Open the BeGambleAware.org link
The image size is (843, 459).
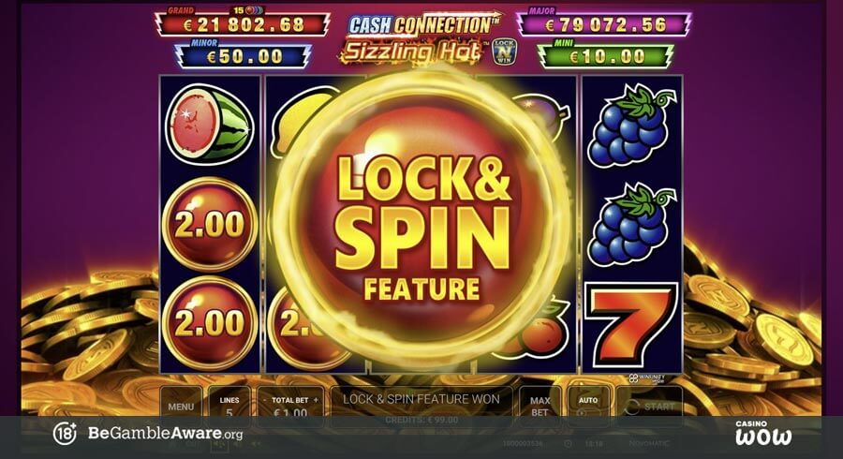[165, 433]
